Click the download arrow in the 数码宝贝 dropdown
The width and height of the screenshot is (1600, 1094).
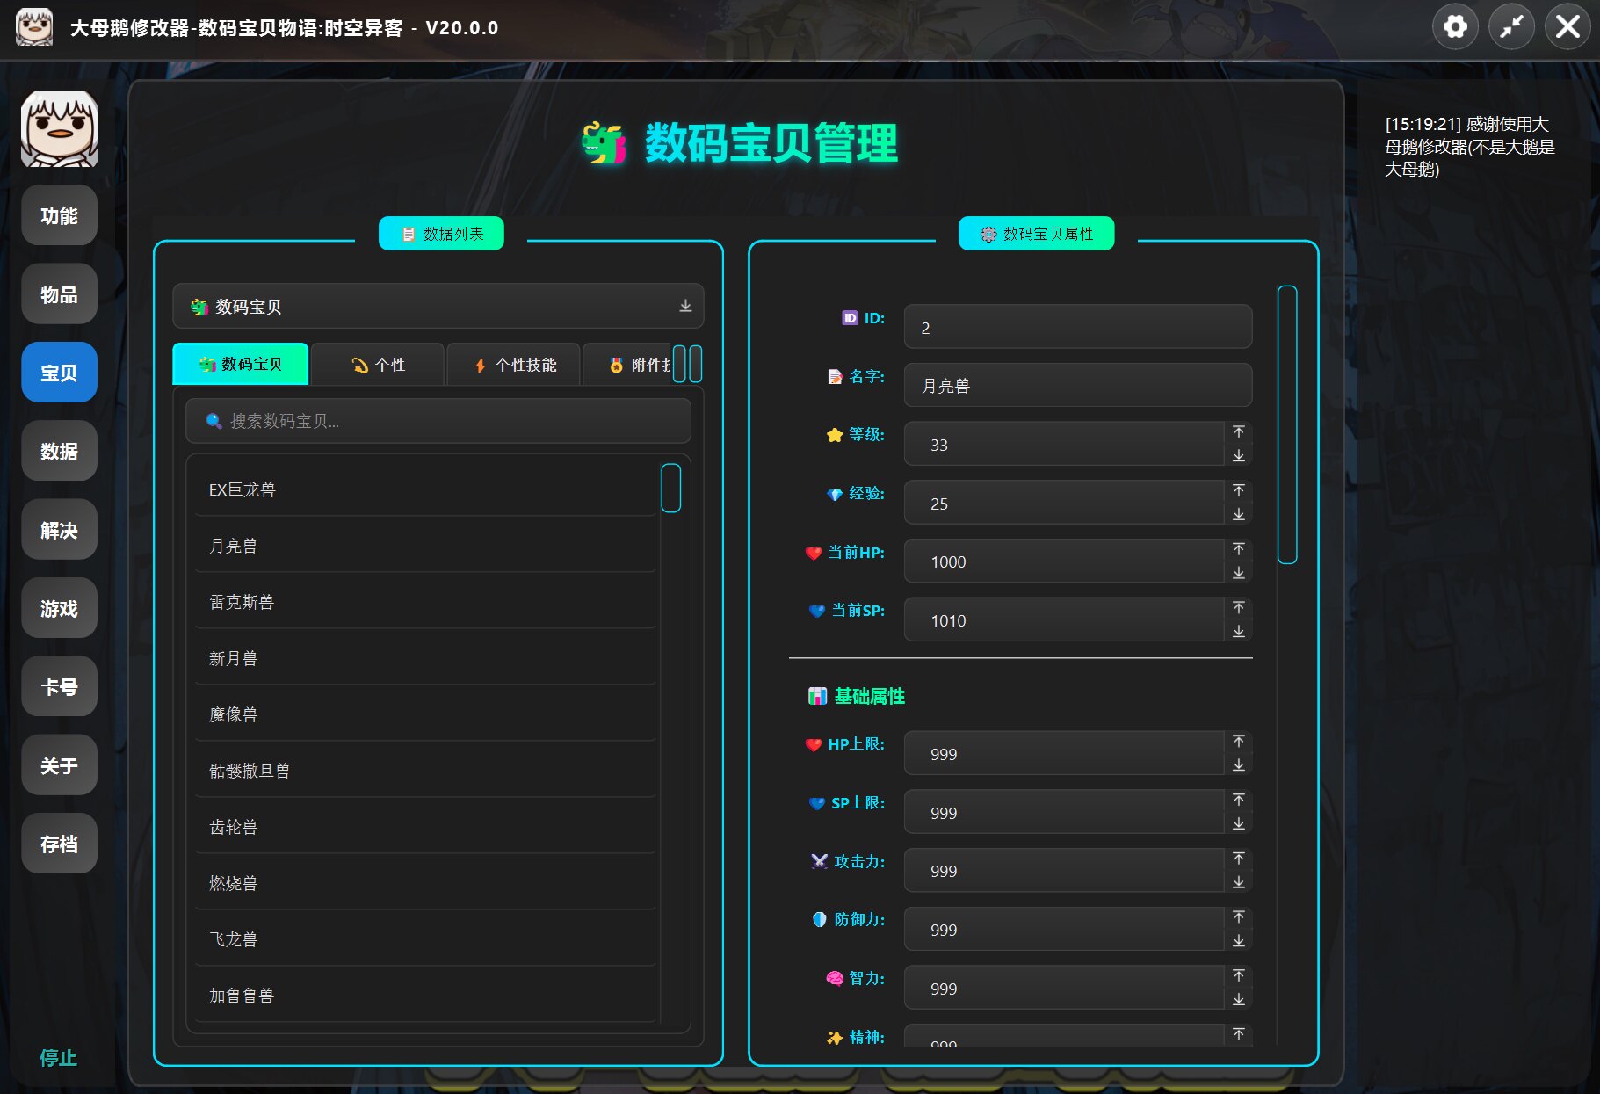coord(685,306)
